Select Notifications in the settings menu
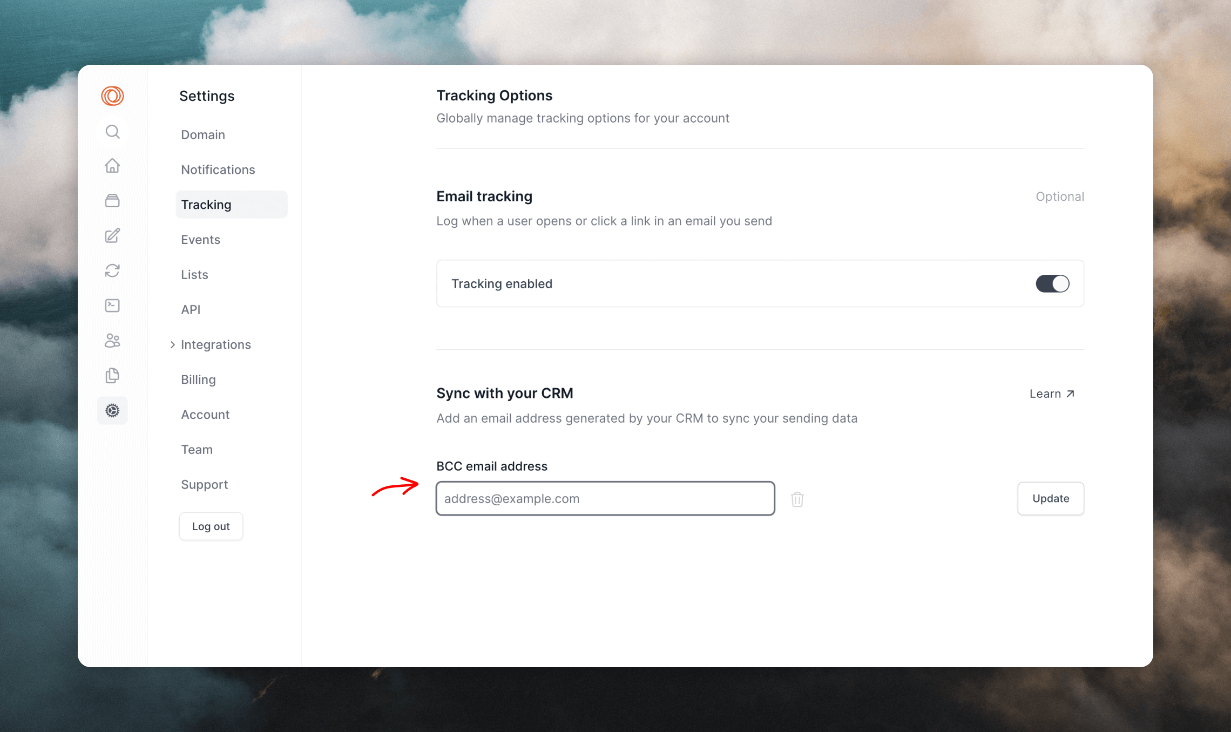The width and height of the screenshot is (1231, 732). [x=218, y=170]
